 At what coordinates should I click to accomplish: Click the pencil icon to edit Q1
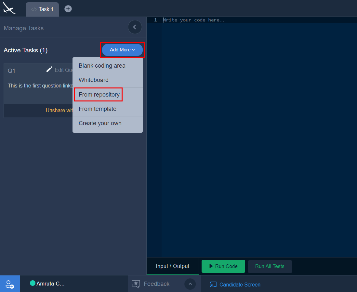point(49,69)
